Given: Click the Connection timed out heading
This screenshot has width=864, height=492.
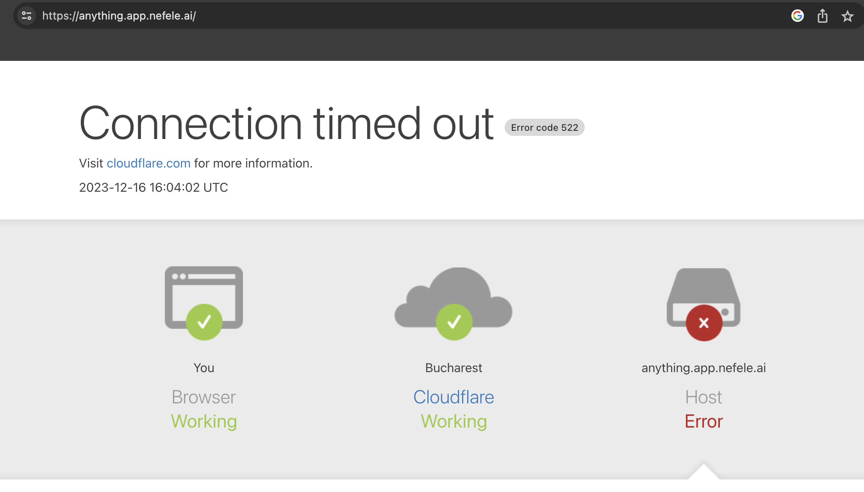Looking at the screenshot, I should point(286,123).
